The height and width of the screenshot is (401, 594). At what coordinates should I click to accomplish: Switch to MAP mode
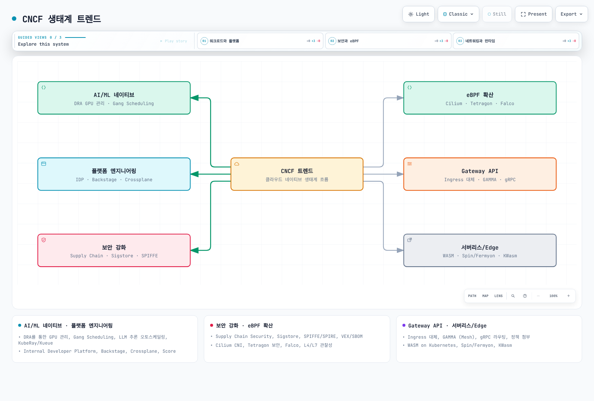coord(485,296)
